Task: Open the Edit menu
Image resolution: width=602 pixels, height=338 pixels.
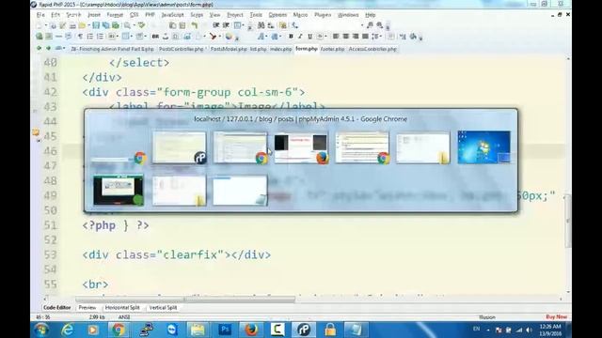Action: pyautogui.click(x=55, y=15)
